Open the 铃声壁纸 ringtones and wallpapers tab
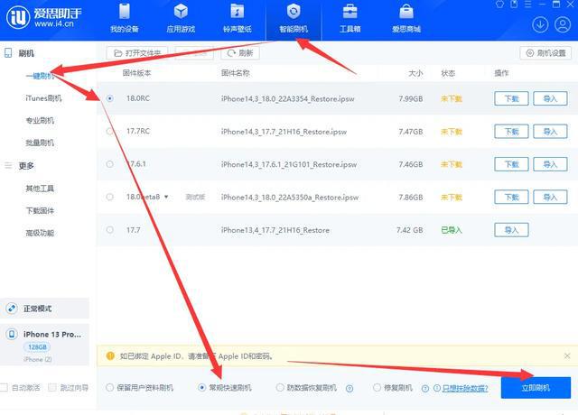Viewport: 578px width, 415px height. point(237,18)
